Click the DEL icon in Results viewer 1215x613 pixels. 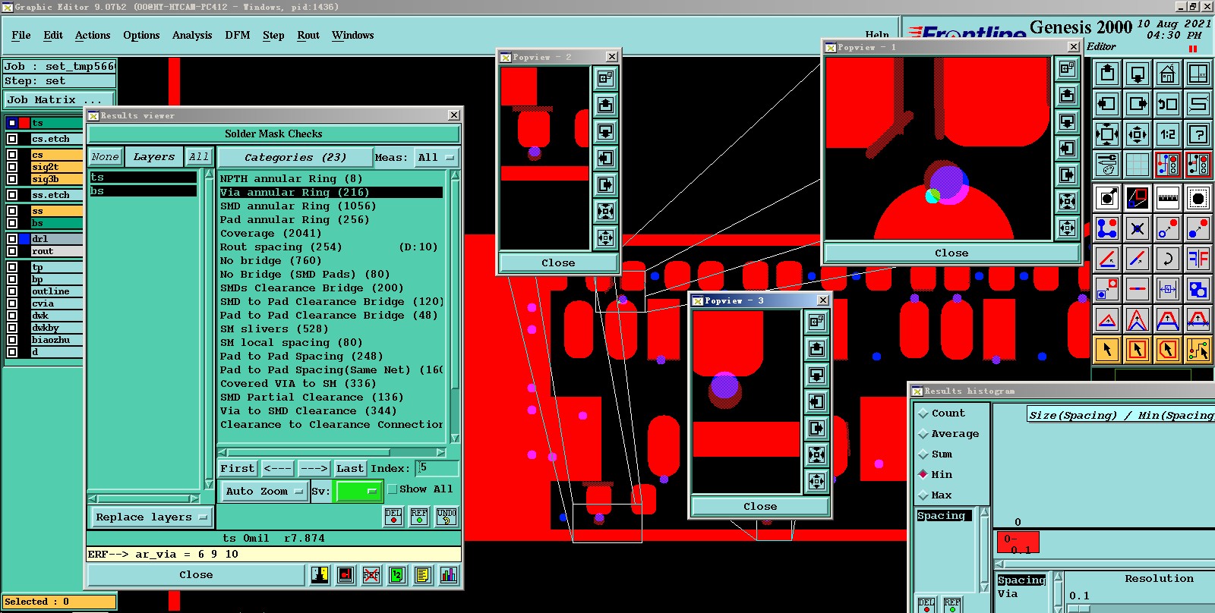coord(393,517)
